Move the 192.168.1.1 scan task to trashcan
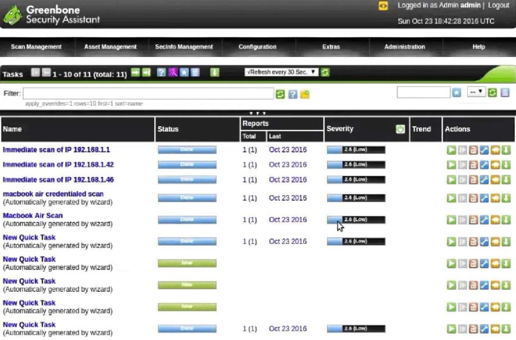 pos(473,150)
